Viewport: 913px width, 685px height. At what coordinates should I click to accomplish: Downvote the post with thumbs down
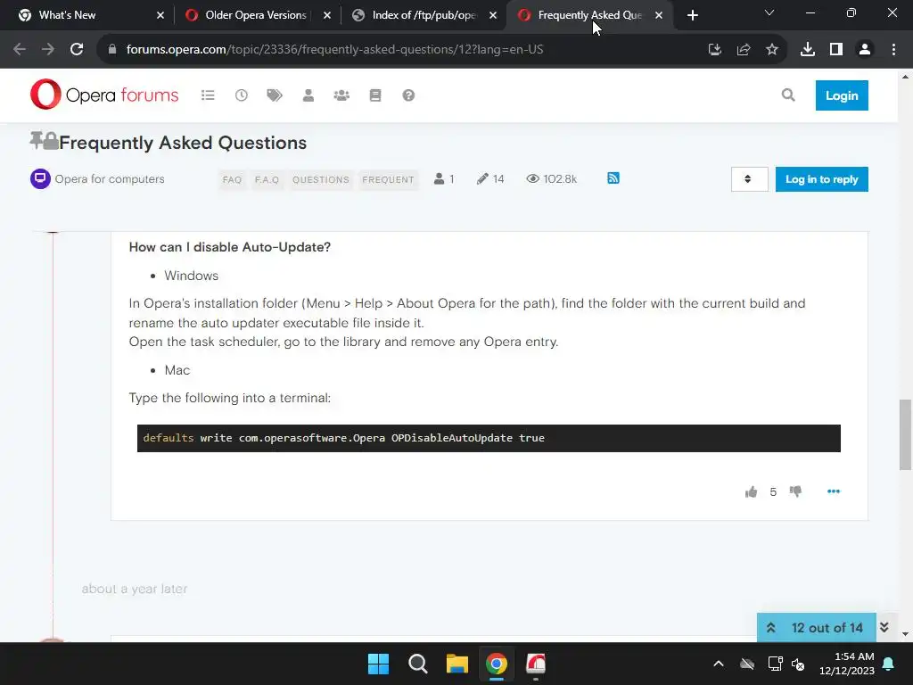pyautogui.click(x=795, y=491)
